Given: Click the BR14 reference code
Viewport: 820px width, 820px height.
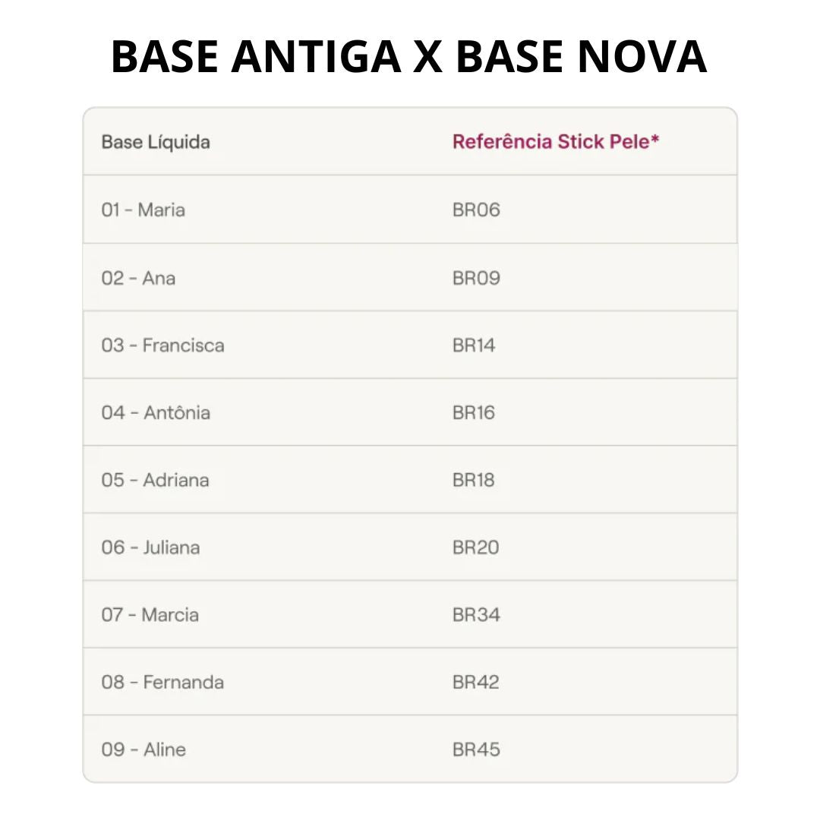Looking at the screenshot, I should pos(474,345).
